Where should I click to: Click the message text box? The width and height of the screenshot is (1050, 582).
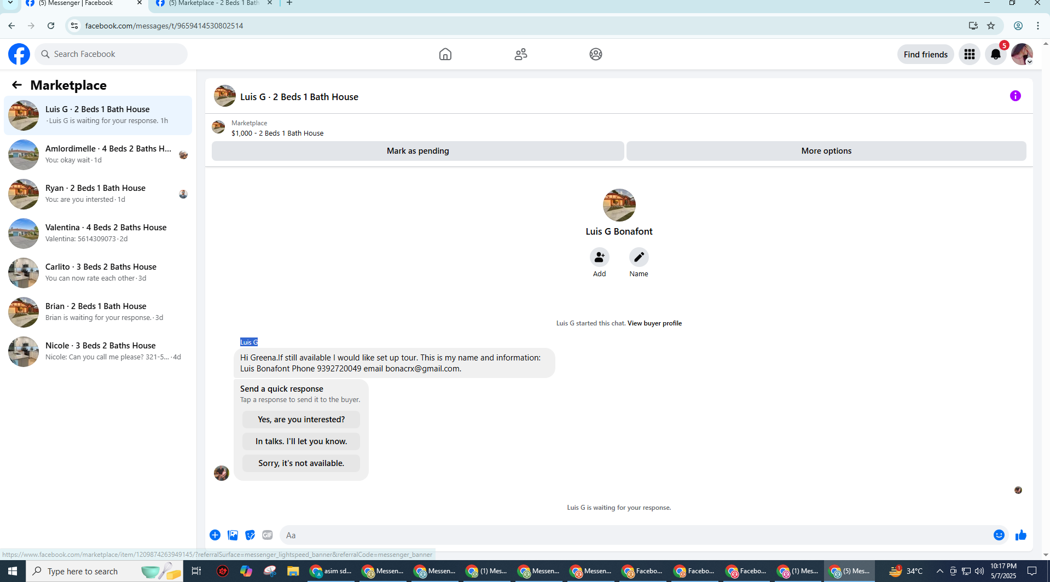coord(635,535)
